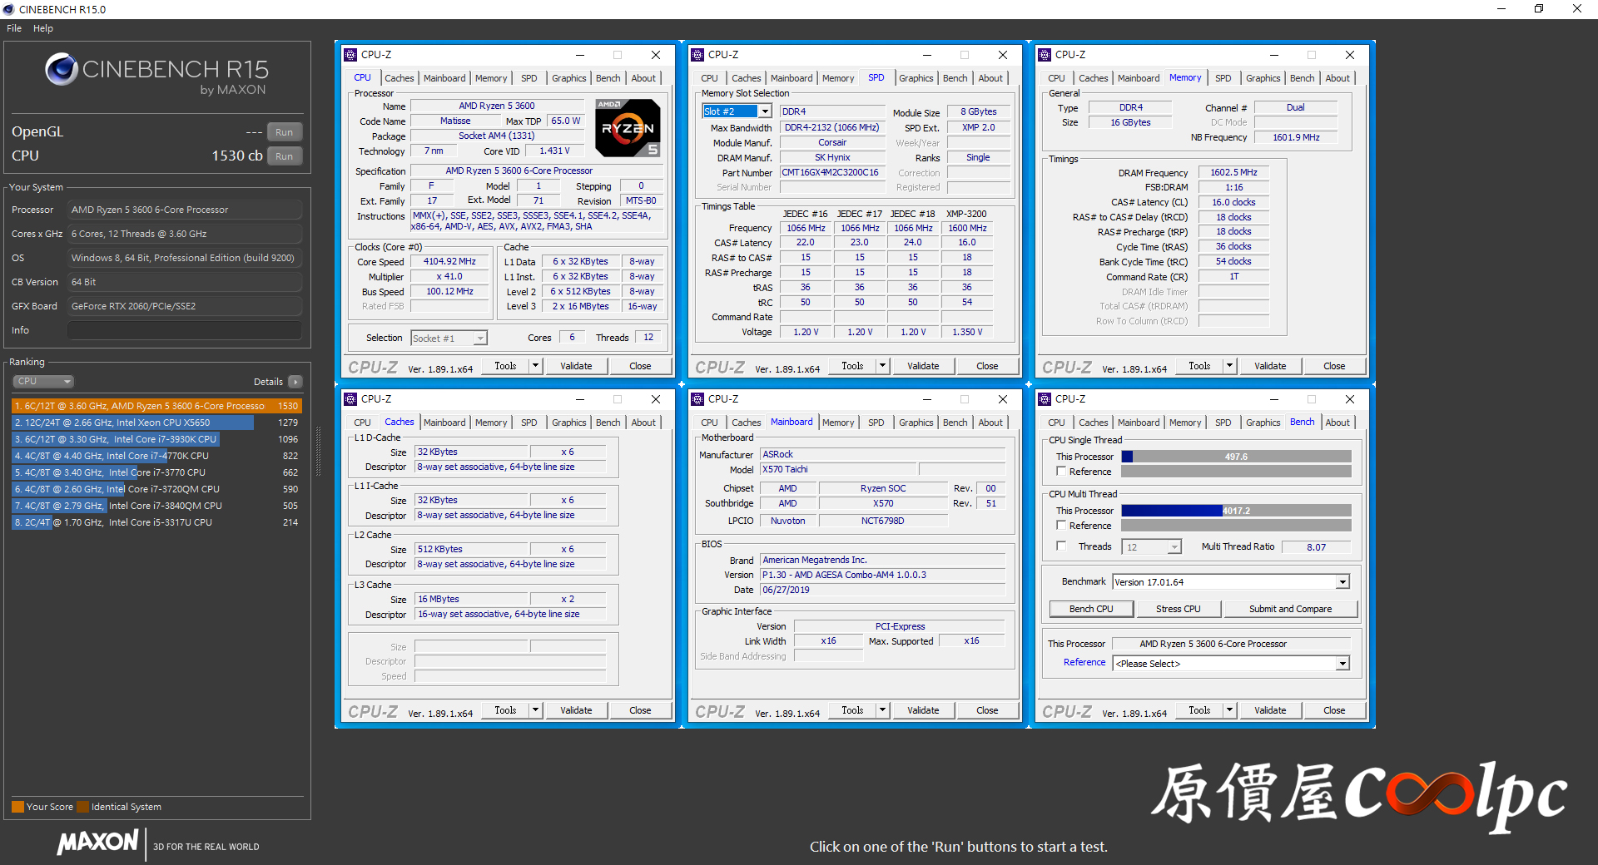1598x865 pixels.
Task: Click the MAXON logo at bottom left
Action: tap(97, 843)
